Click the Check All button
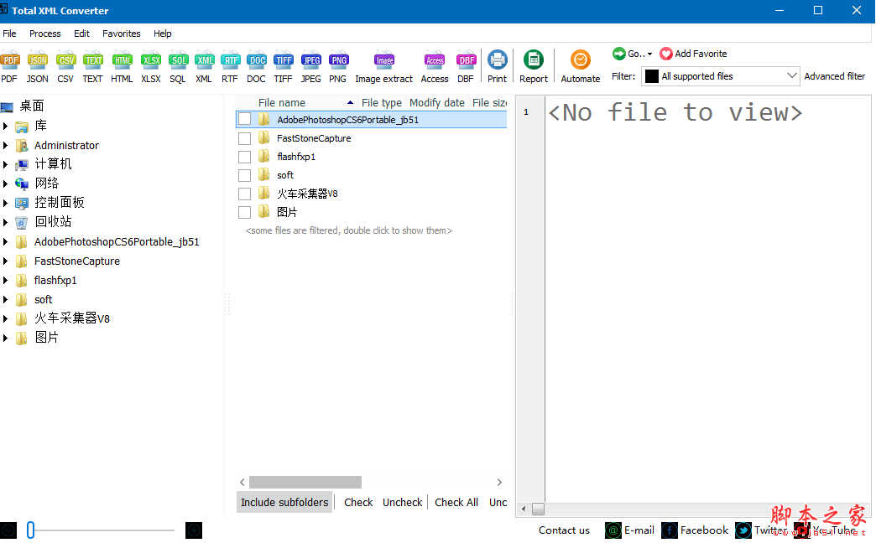The image size is (876, 543). pos(456,502)
